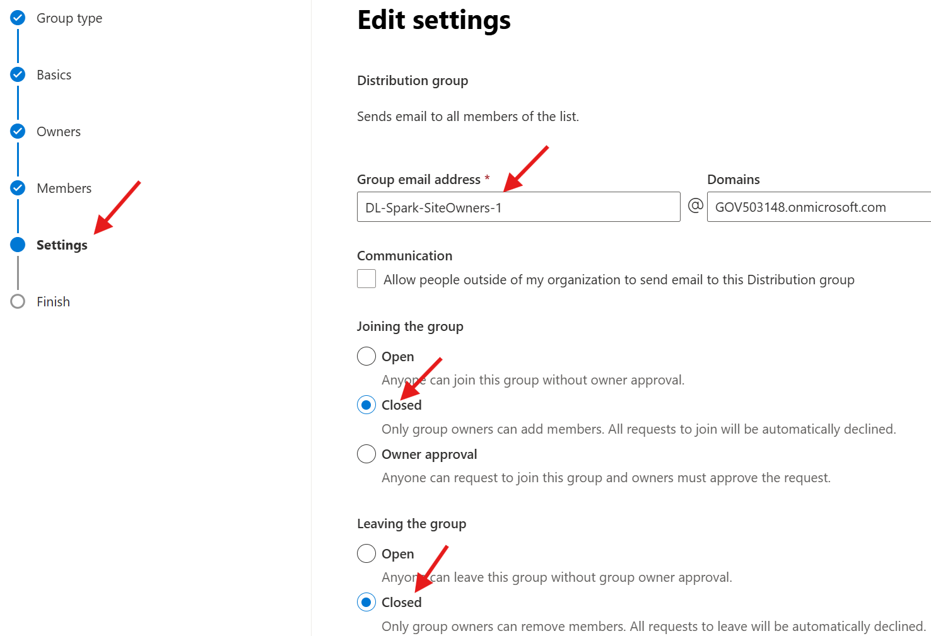Click the Owners step checkmark icon
This screenshot has width=931, height=636.
(x=18, y=132)
